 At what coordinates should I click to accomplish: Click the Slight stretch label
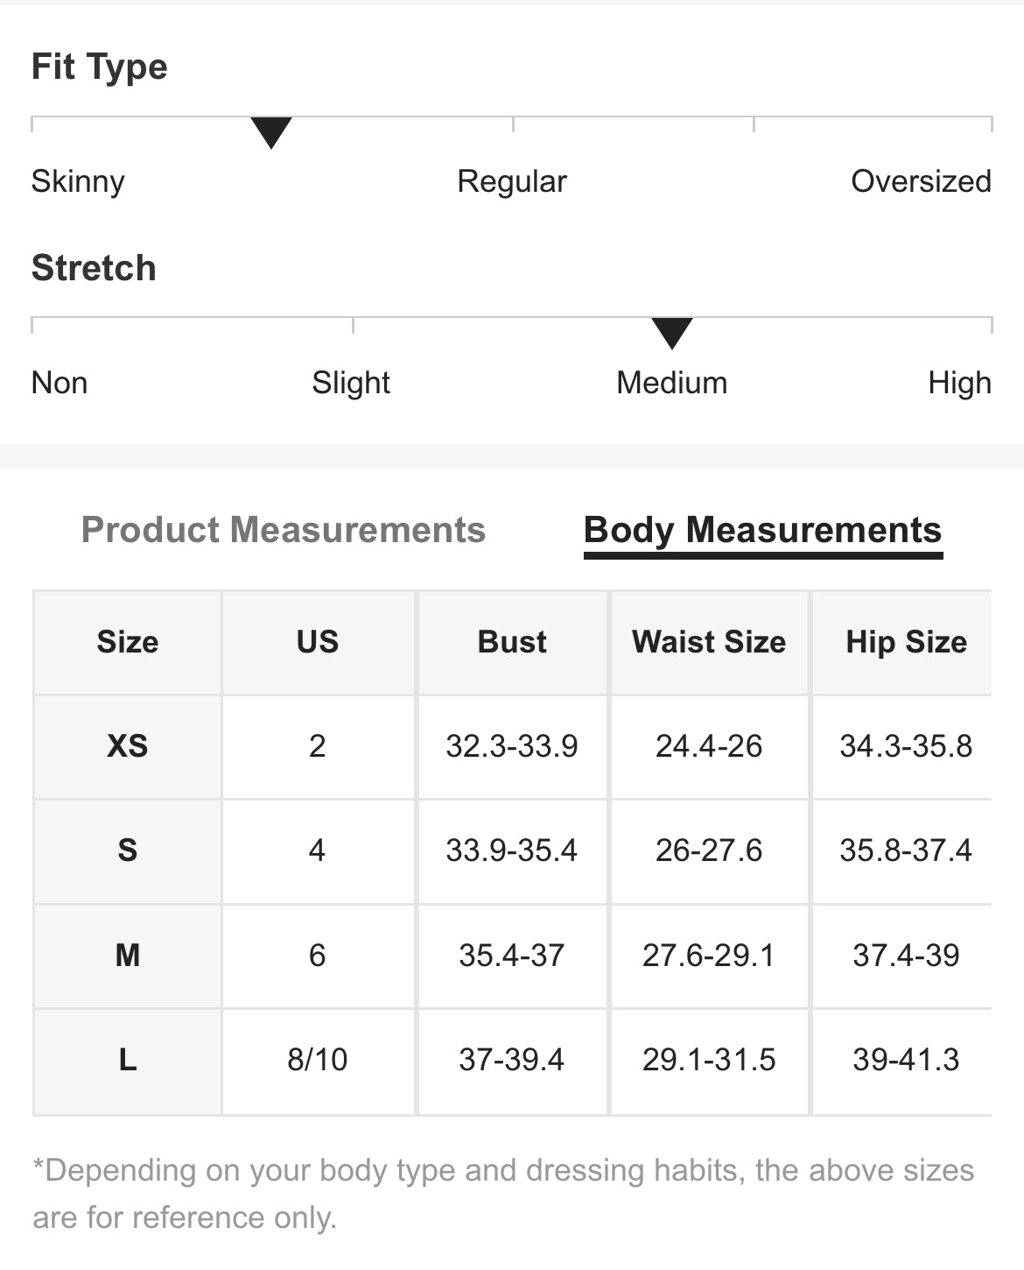[351, 383]
